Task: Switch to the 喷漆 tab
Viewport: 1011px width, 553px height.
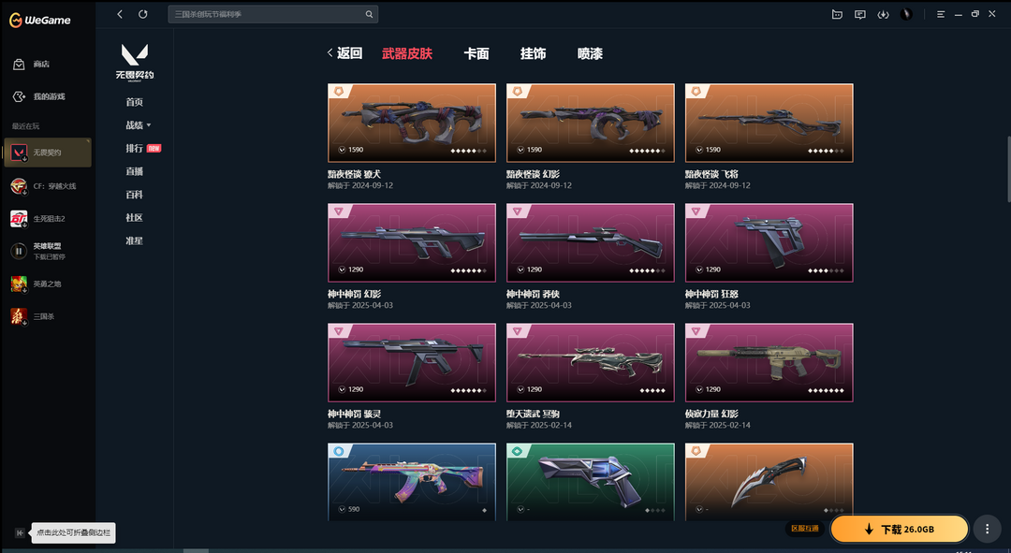Action: 590,53
